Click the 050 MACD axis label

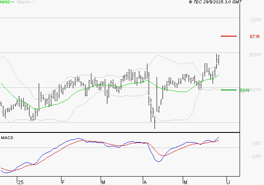coord(256,143)
